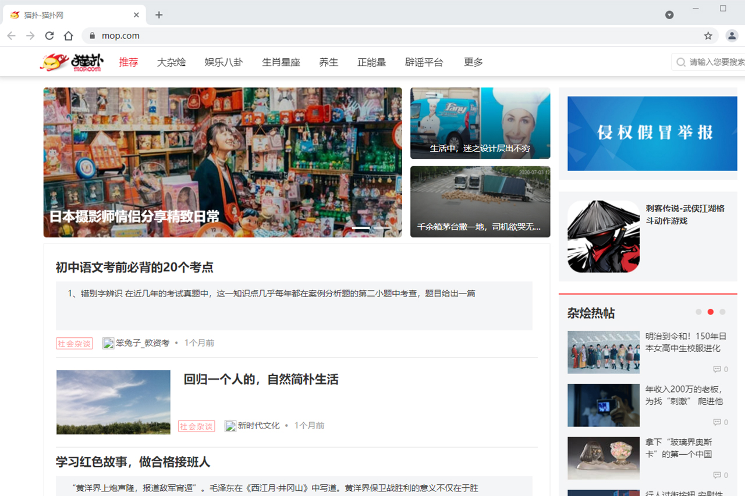This screenshot has height=496, width=745.
Task: View site info via the lock icon
Action: (x=92, y=35)
